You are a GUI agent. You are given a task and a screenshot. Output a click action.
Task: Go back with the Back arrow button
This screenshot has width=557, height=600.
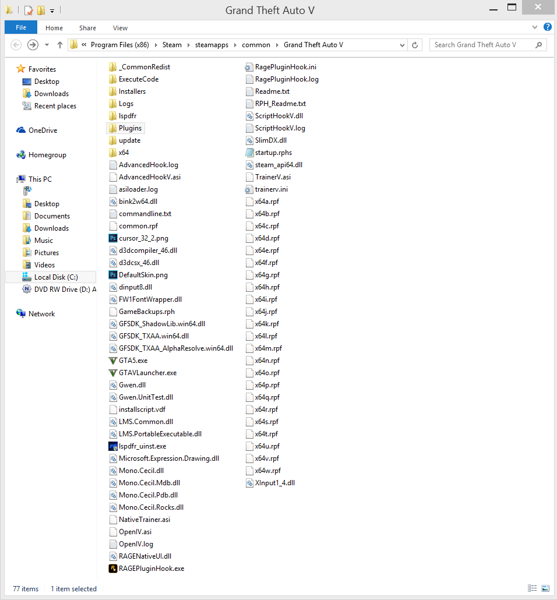[x=16, y=45]
